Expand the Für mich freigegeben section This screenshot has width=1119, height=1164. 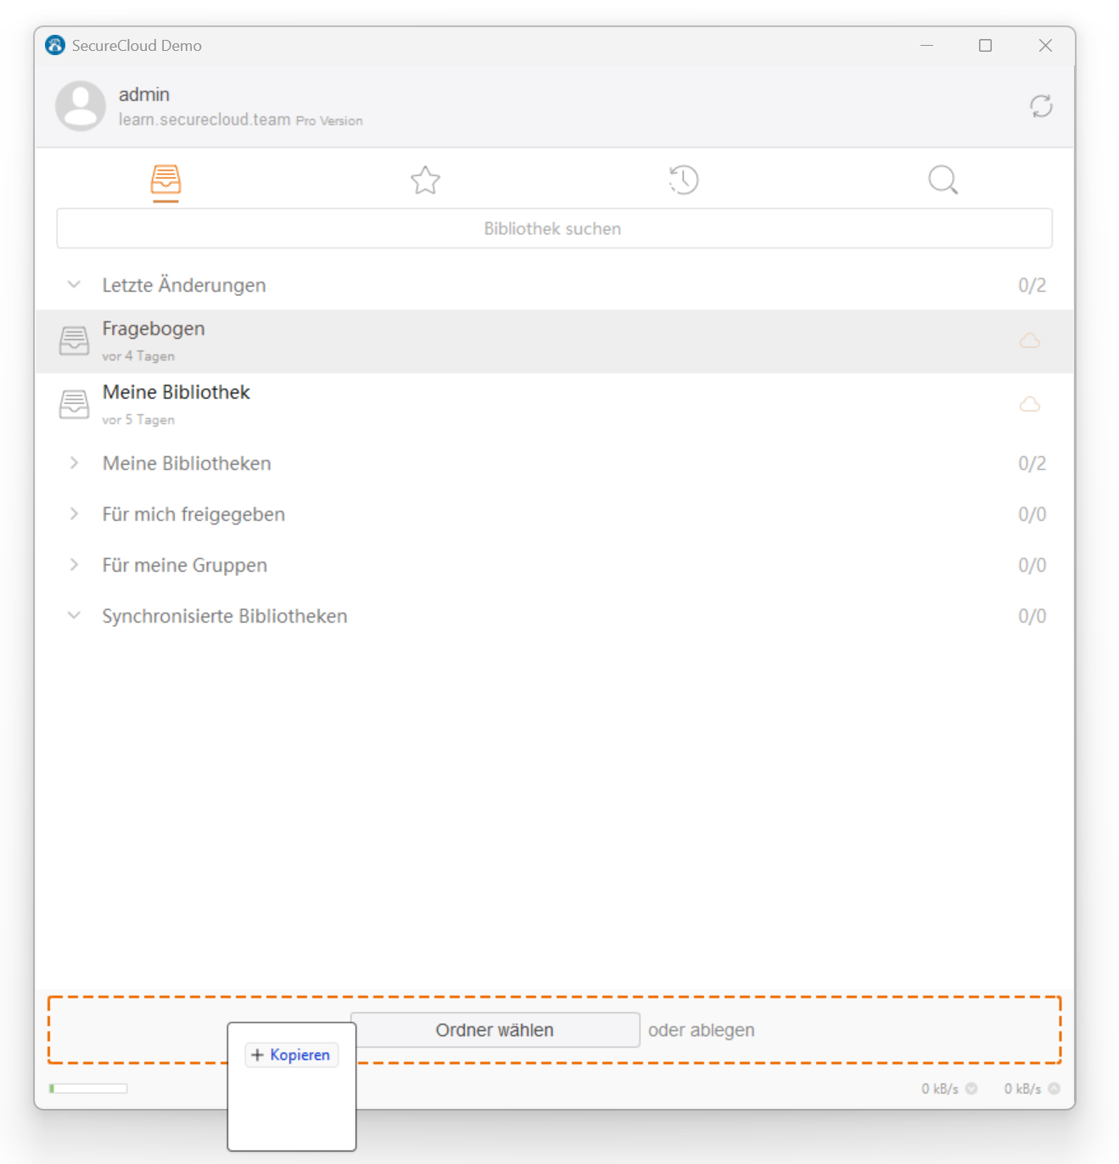[74, 514]
